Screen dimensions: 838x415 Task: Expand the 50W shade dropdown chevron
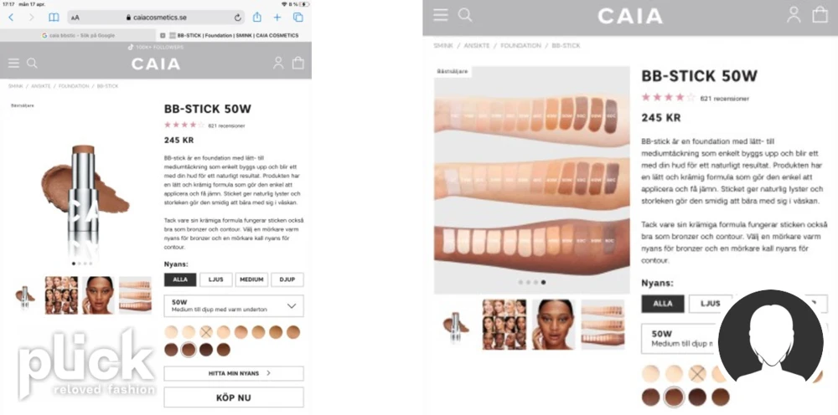coord(292,306)
